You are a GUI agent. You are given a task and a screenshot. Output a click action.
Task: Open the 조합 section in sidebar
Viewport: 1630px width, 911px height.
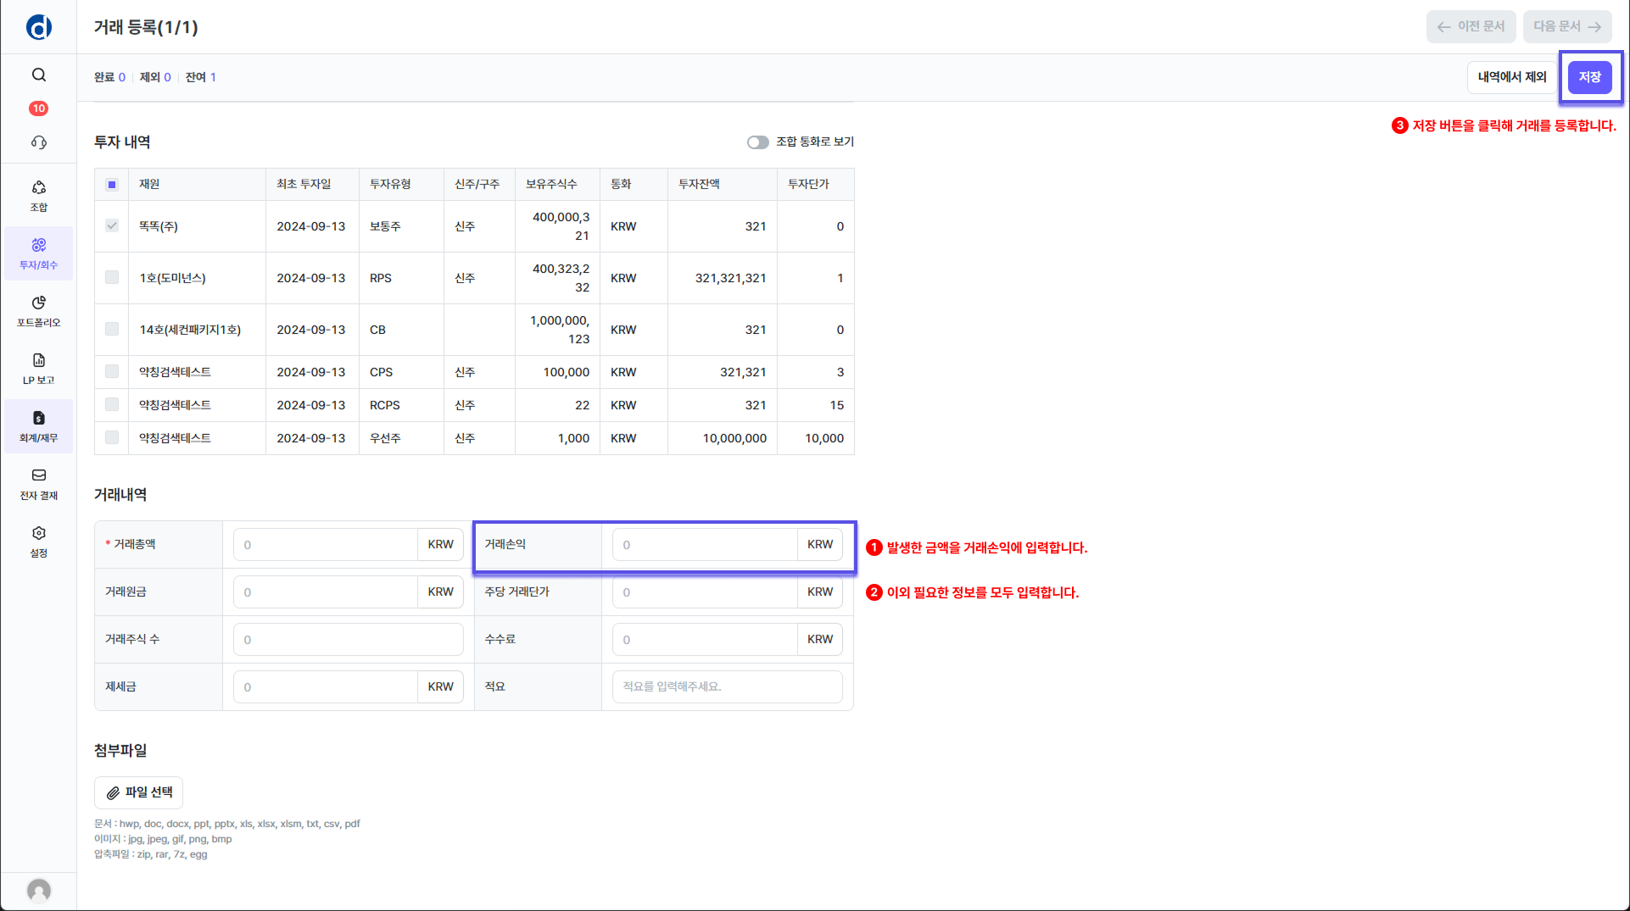point(39,196)
